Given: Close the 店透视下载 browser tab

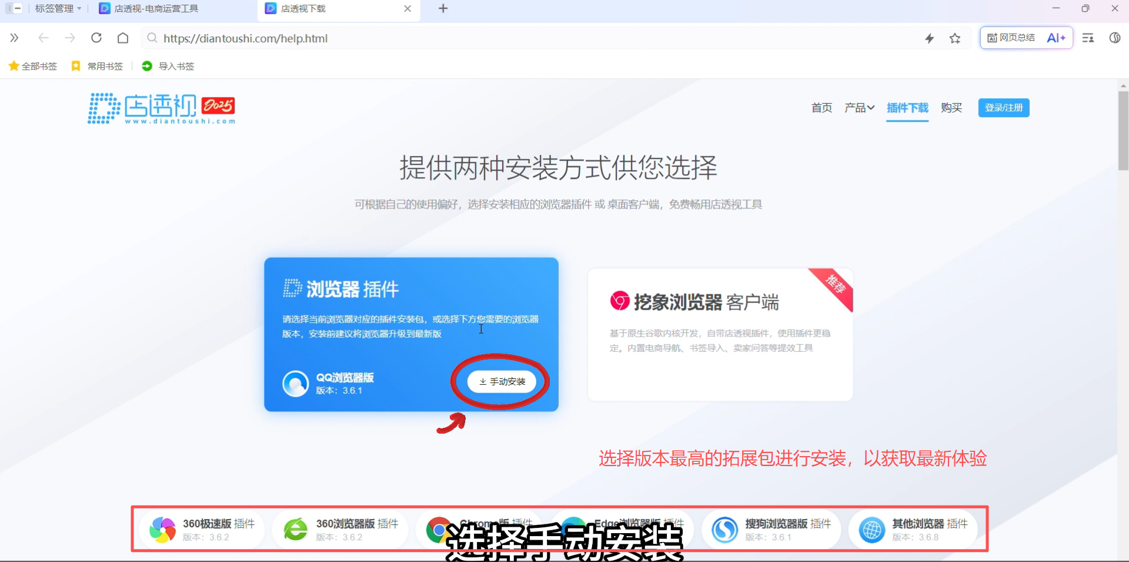Looking at the screenshot, I should point(407,8).
